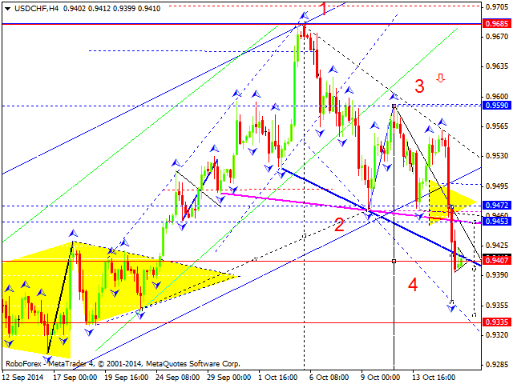
Task: Click the blue 0.9453 price level tag
Action: (497, 222)
